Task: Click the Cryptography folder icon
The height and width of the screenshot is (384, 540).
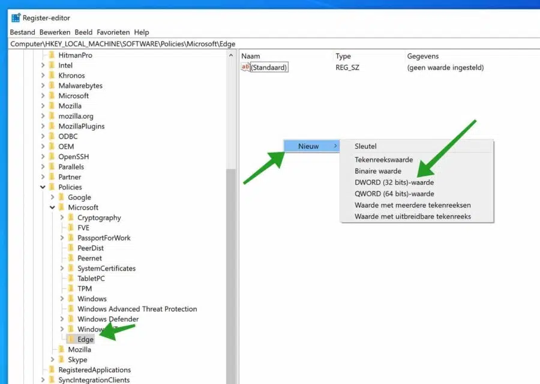Action: 71,218
